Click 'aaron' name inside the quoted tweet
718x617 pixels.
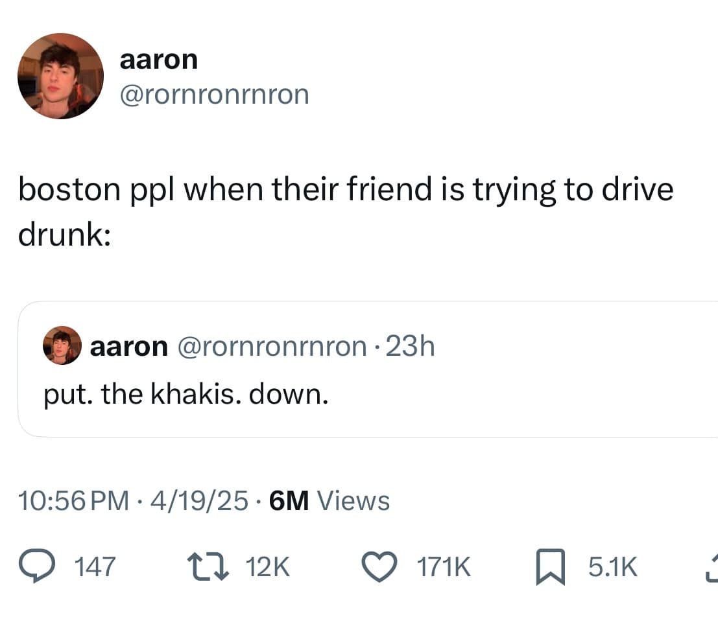pyautogui.click(x=128, y=347)
